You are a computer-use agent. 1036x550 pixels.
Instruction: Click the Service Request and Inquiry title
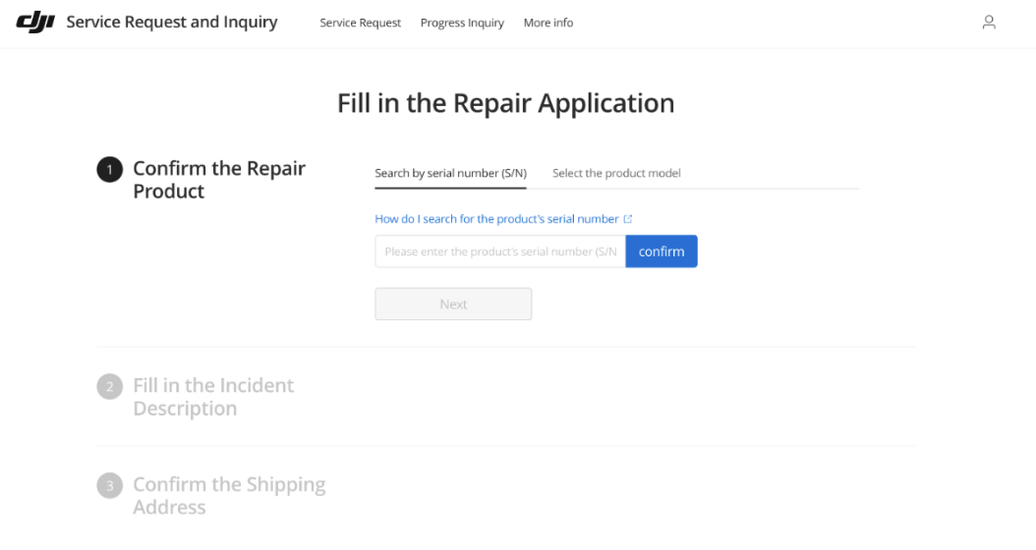(x=172, y=23)
